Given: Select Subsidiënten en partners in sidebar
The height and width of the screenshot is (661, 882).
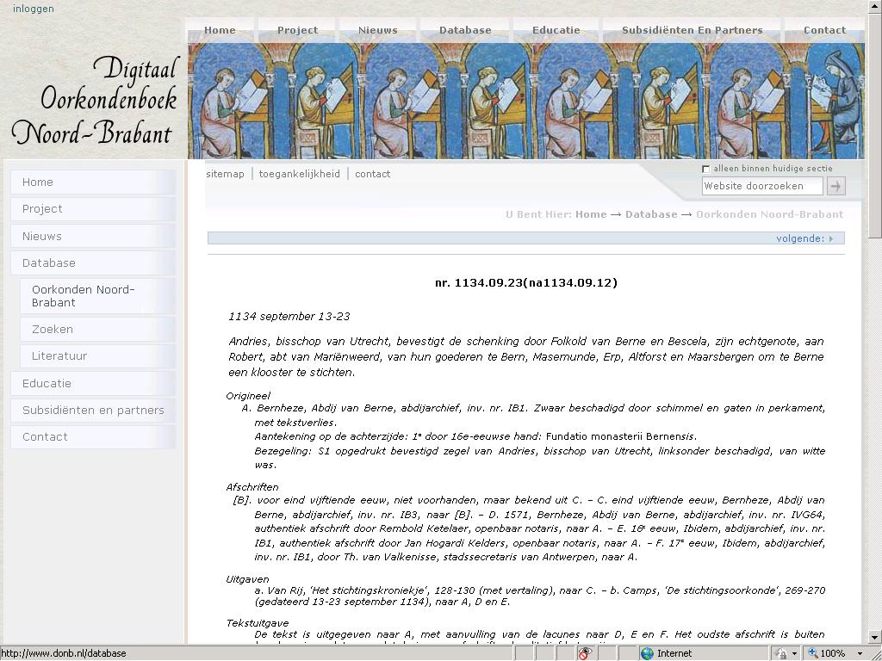Looking at the screenshot, I should coord(93,411).
